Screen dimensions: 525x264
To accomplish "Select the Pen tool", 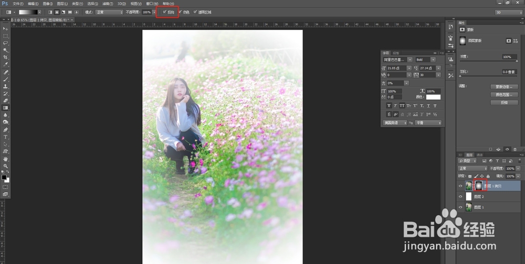I will [5, 130].
